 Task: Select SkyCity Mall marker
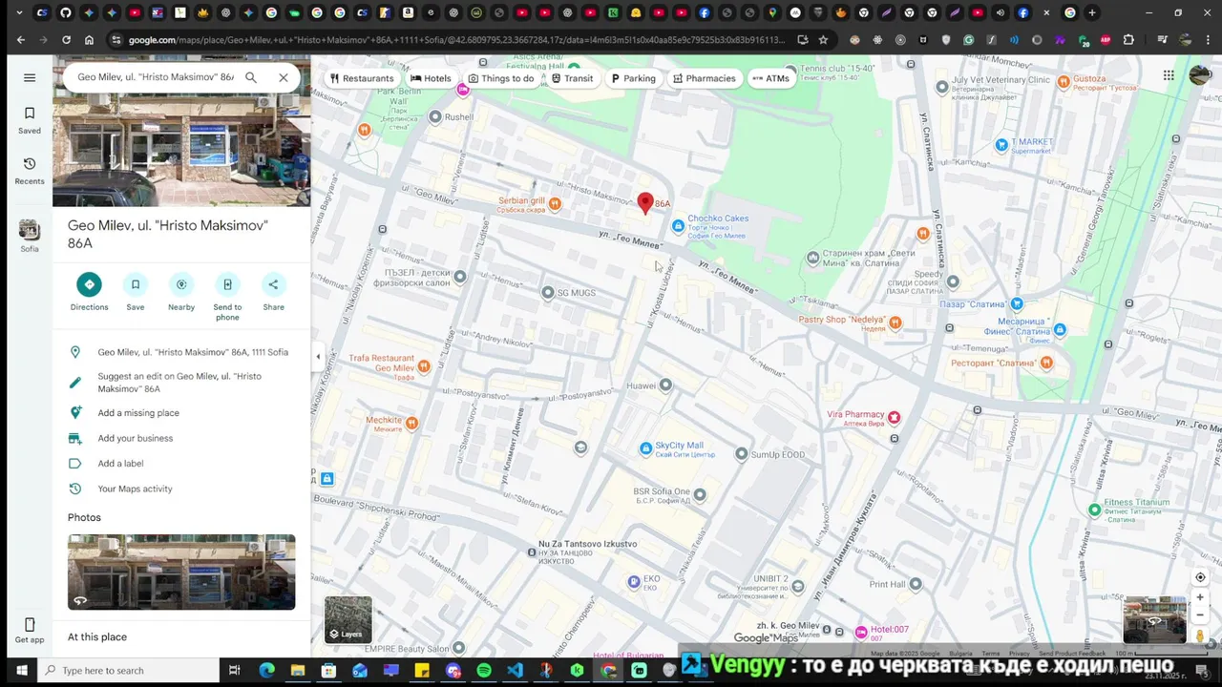[646, 448]
